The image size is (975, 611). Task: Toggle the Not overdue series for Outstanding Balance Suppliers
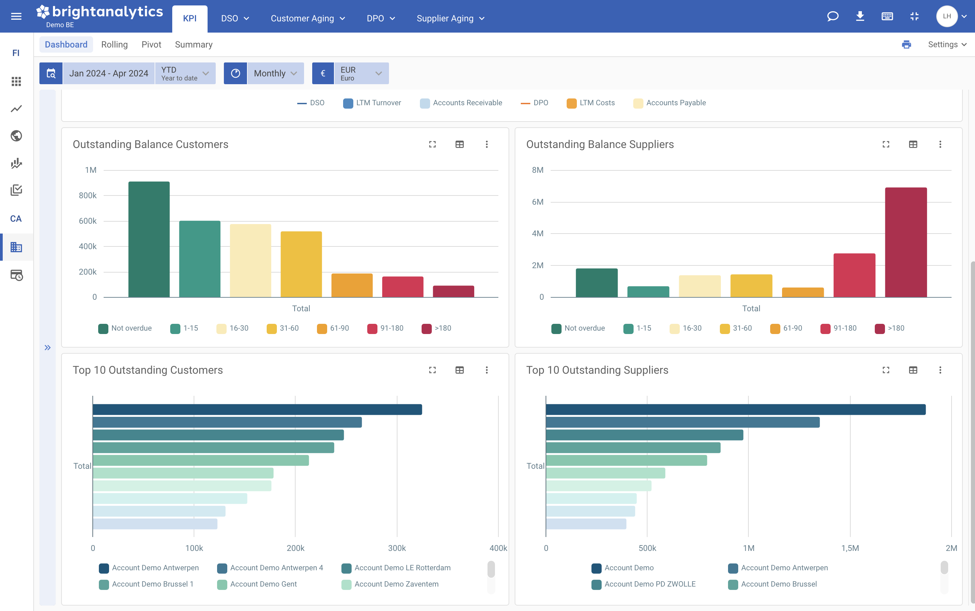pos(578,328)
